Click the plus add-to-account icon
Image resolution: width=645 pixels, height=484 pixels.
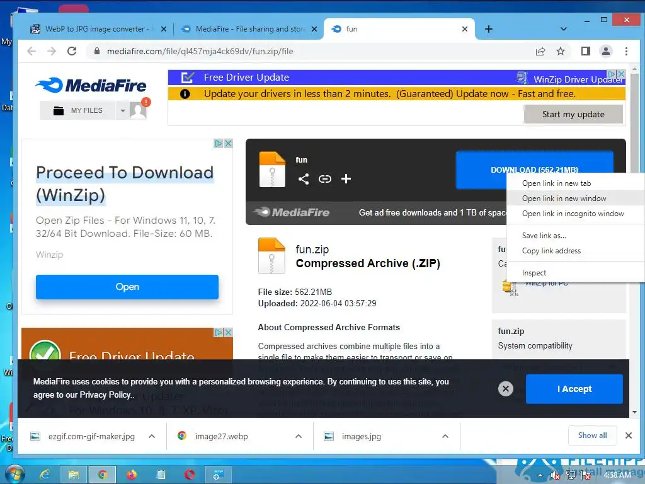tap(346, 178)
